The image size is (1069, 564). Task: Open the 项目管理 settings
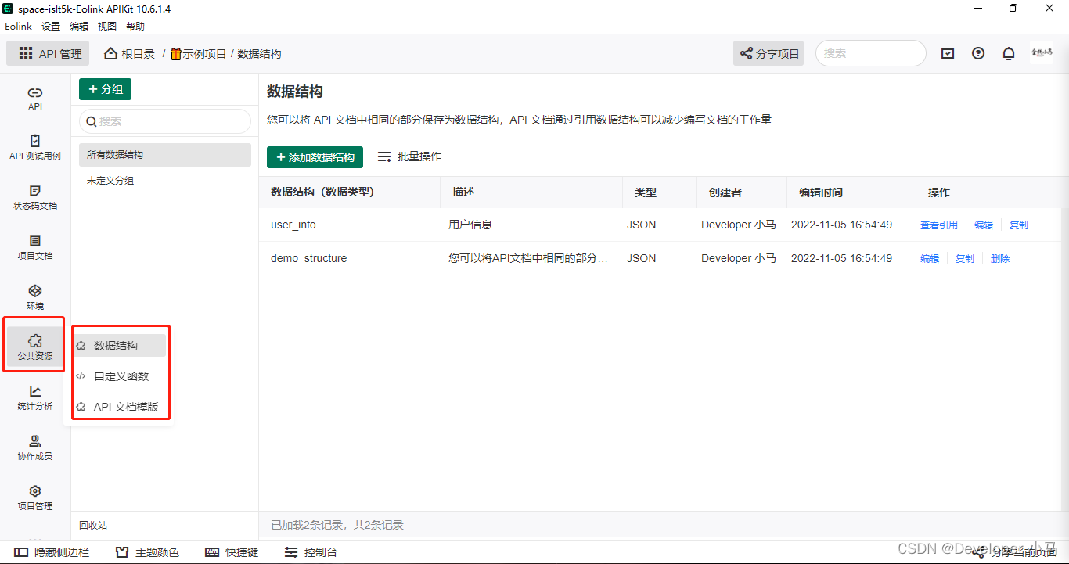pyautogui.click(x=34, y=498)
